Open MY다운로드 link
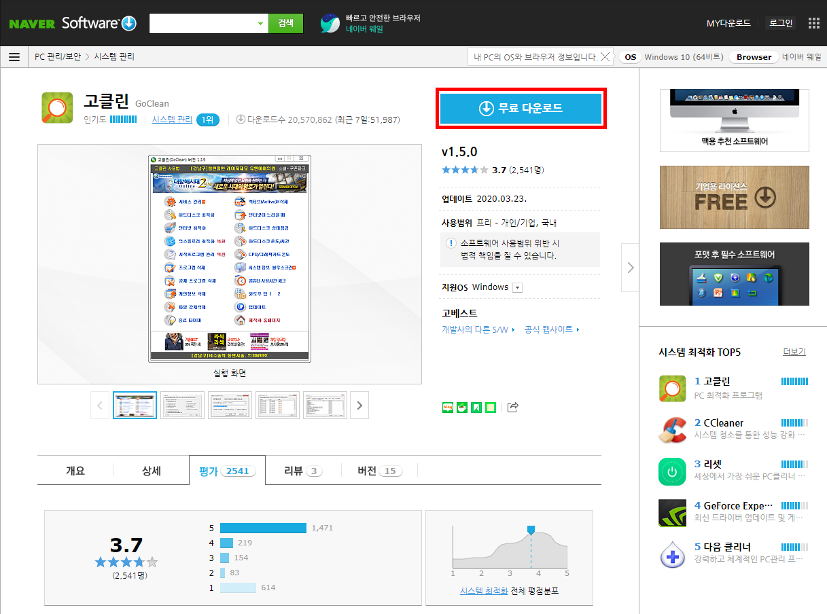Viewport: 827px width, 614px height. point(728,23)
